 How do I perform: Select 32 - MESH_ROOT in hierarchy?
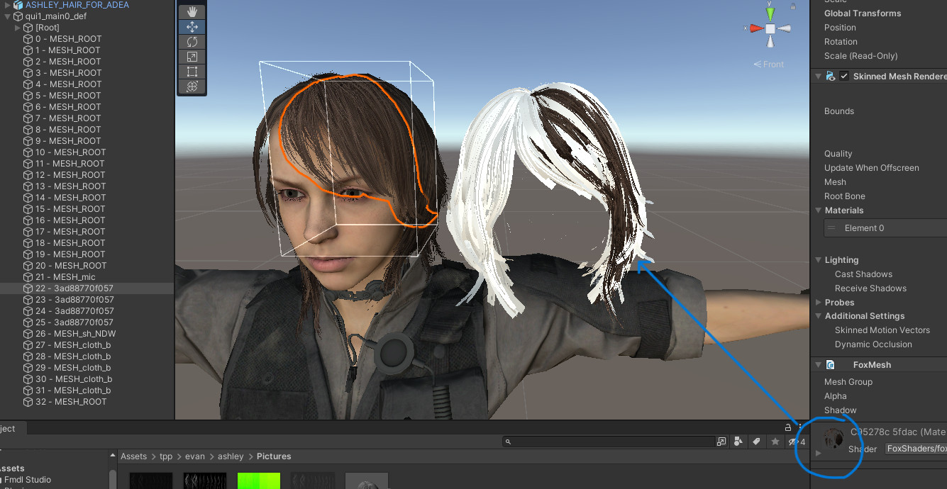point(71,402)
